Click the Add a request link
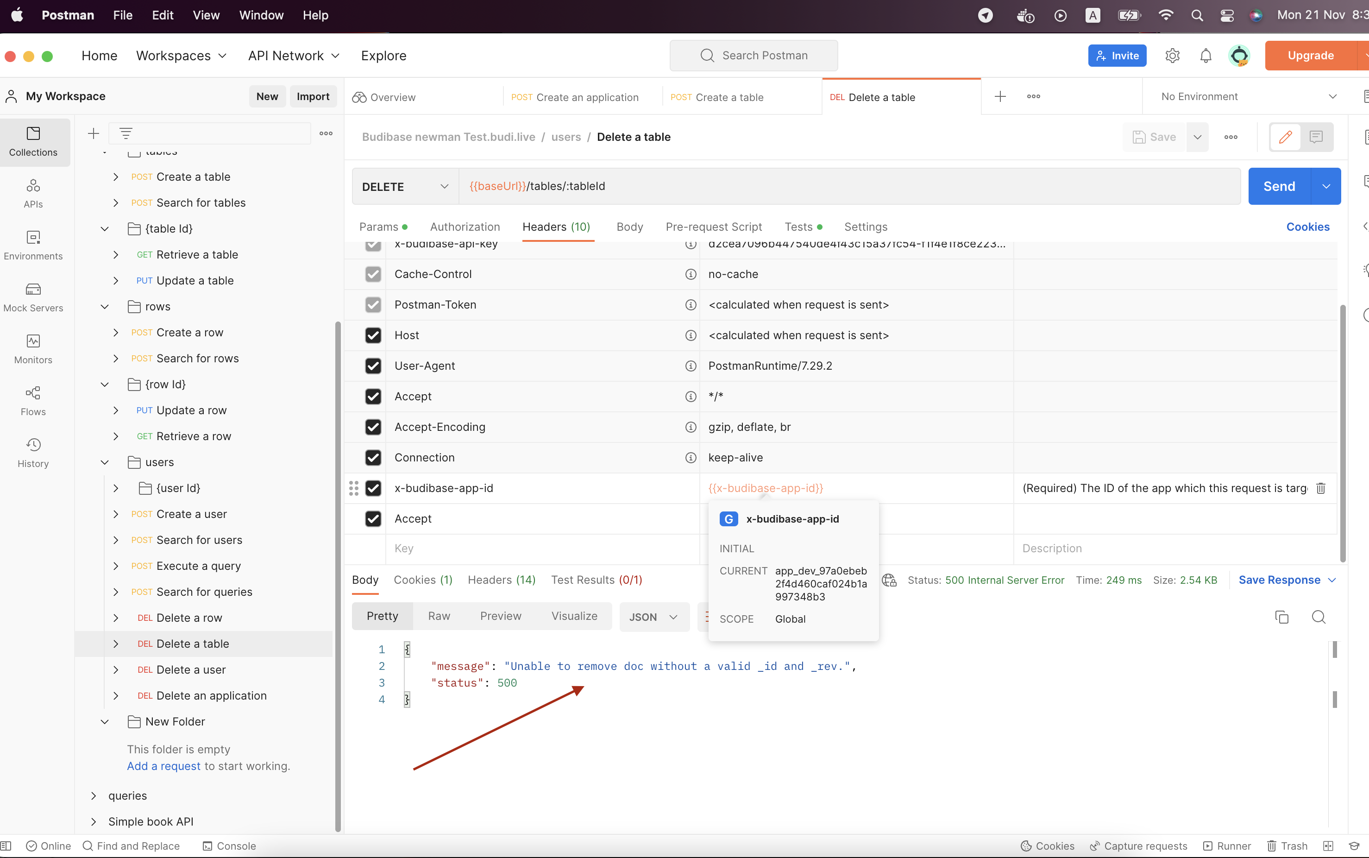 coord(163,766)
